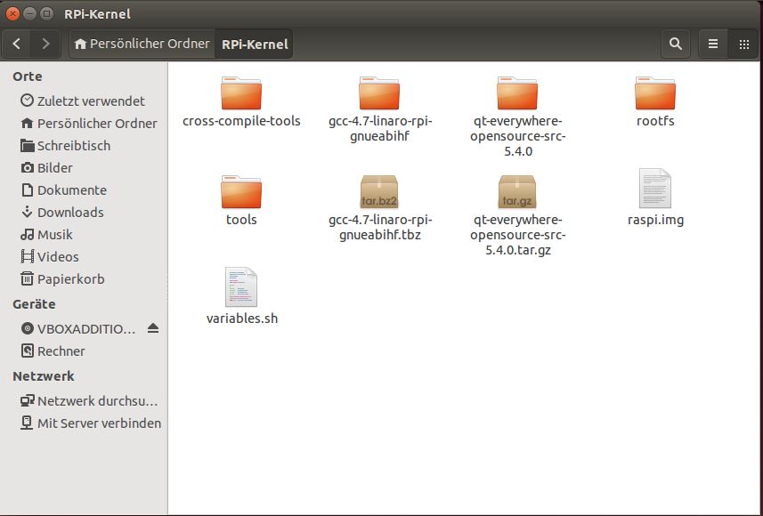Switch to grid icon view
Screen dimensions: 763x516
[x=744, y=44]
